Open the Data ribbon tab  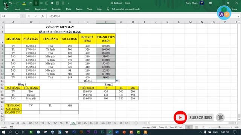click(69, 9)
